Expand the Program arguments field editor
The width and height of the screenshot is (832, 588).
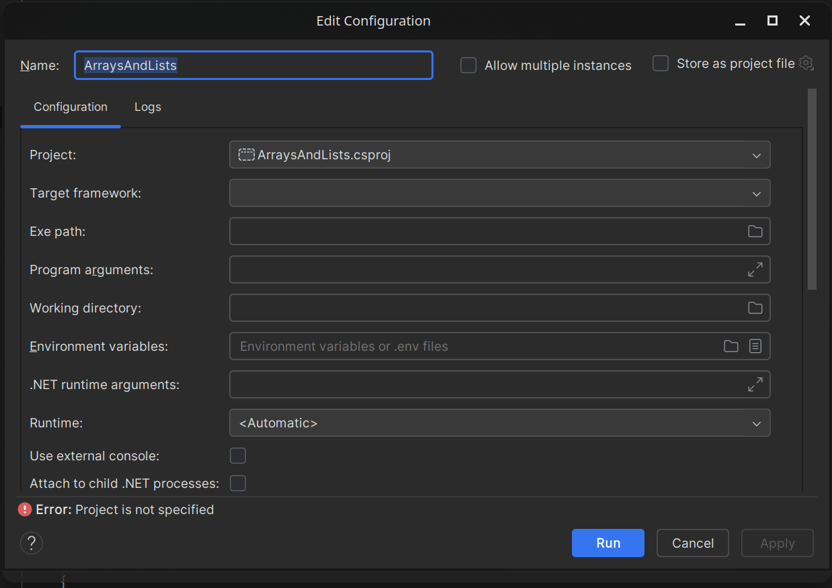(x=755, y=269)
